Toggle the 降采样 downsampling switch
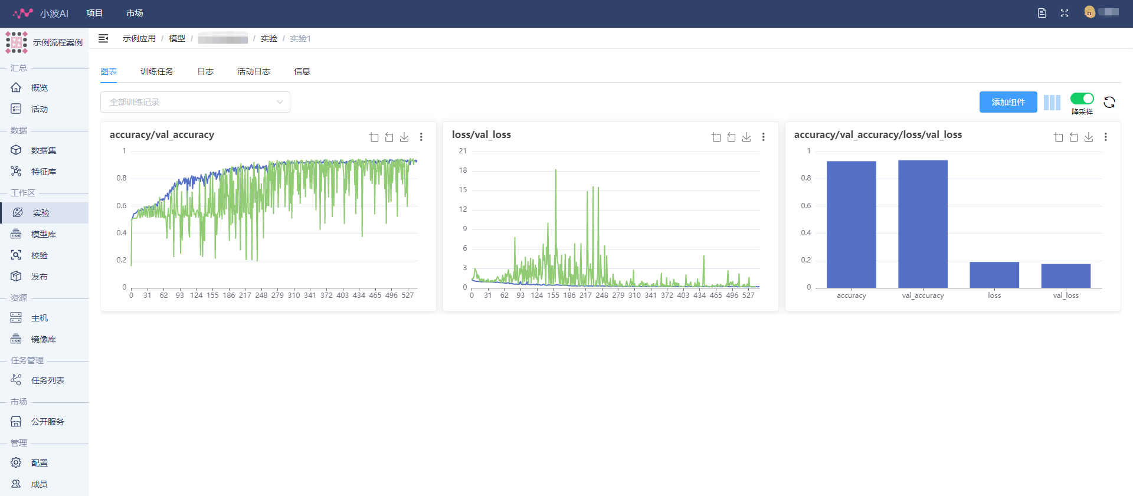1133x496 pixels. tap(1082, 98)
